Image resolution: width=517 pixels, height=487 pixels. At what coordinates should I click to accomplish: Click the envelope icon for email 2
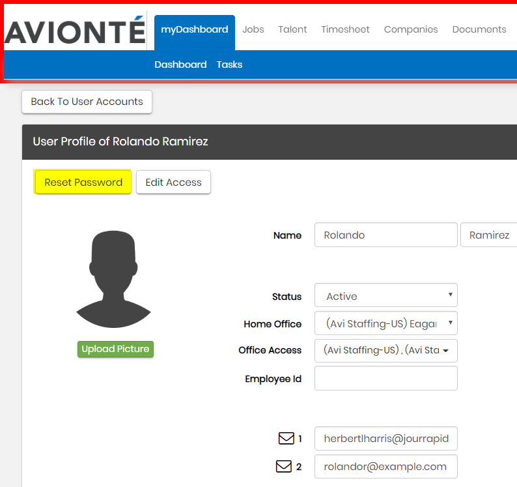click(283, 466)
